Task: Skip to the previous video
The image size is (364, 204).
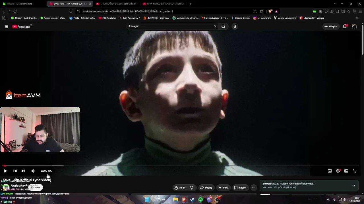Action: [x=15, y=171]
